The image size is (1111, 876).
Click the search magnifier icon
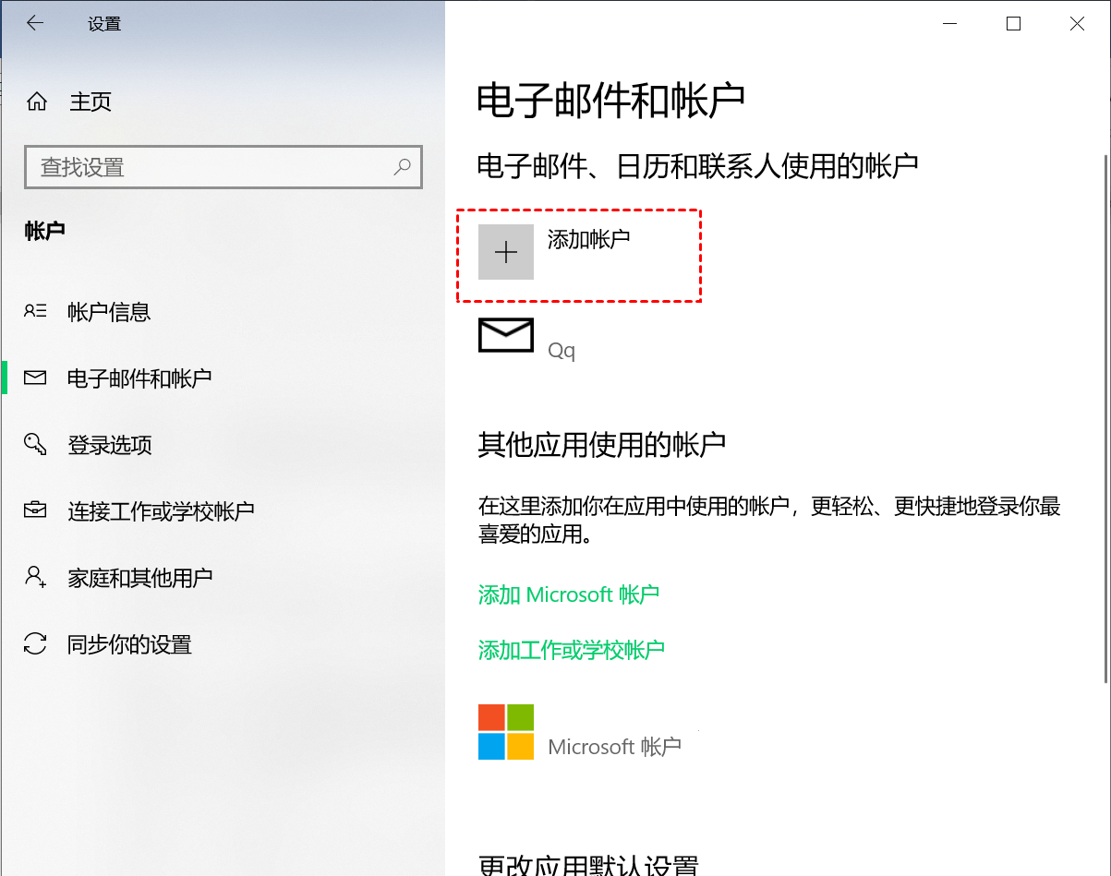pyautogui.click(x=403, y=167)
